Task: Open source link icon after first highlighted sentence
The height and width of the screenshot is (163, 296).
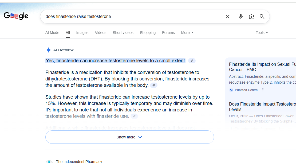Action: coord(192,61)
